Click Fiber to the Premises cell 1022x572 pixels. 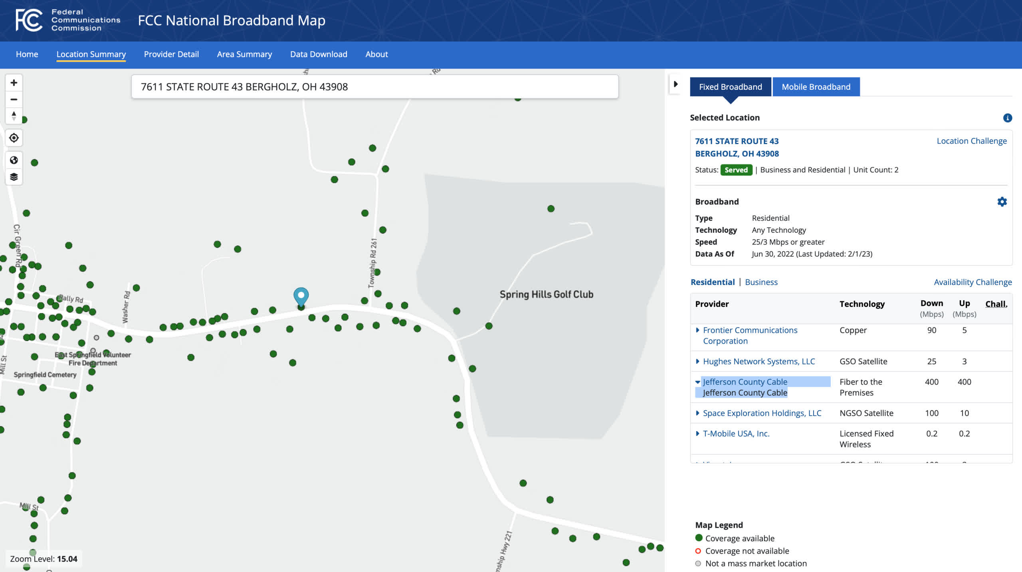861,387
